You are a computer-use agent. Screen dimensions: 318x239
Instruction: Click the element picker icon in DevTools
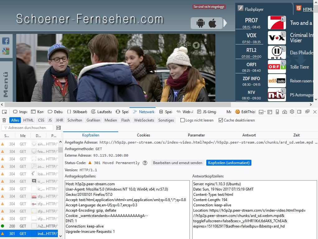click(x=4, y=112)
